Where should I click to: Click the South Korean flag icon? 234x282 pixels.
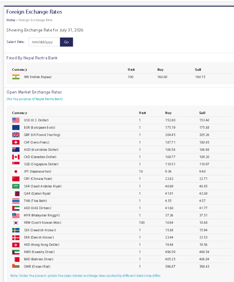pos(16,223)
